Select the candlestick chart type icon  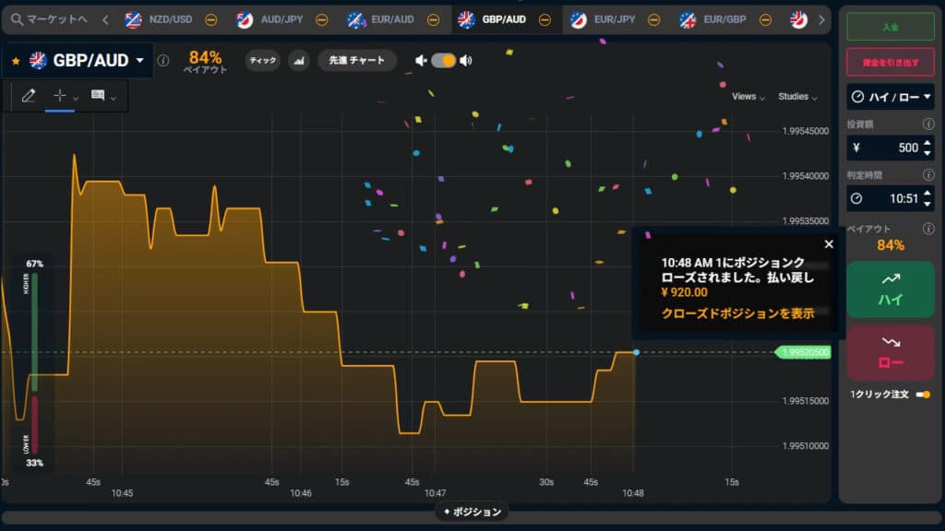[300, 59]
